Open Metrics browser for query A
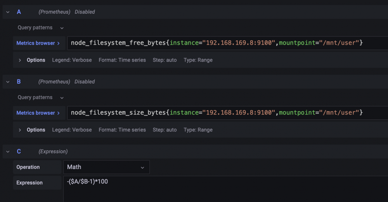The image size is (388, 202). 39,43
